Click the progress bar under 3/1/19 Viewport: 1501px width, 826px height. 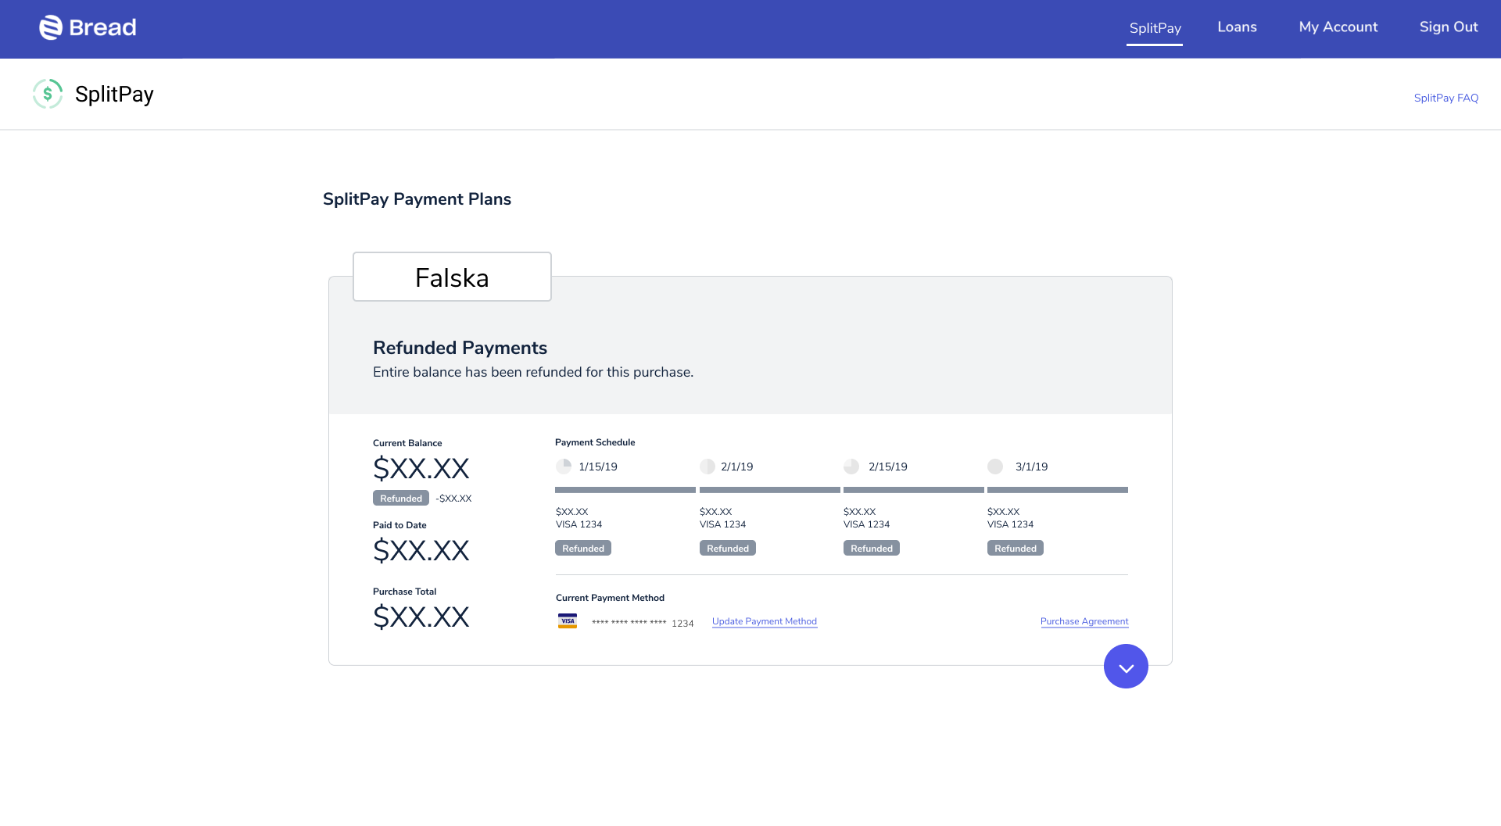coord(1058,490)
